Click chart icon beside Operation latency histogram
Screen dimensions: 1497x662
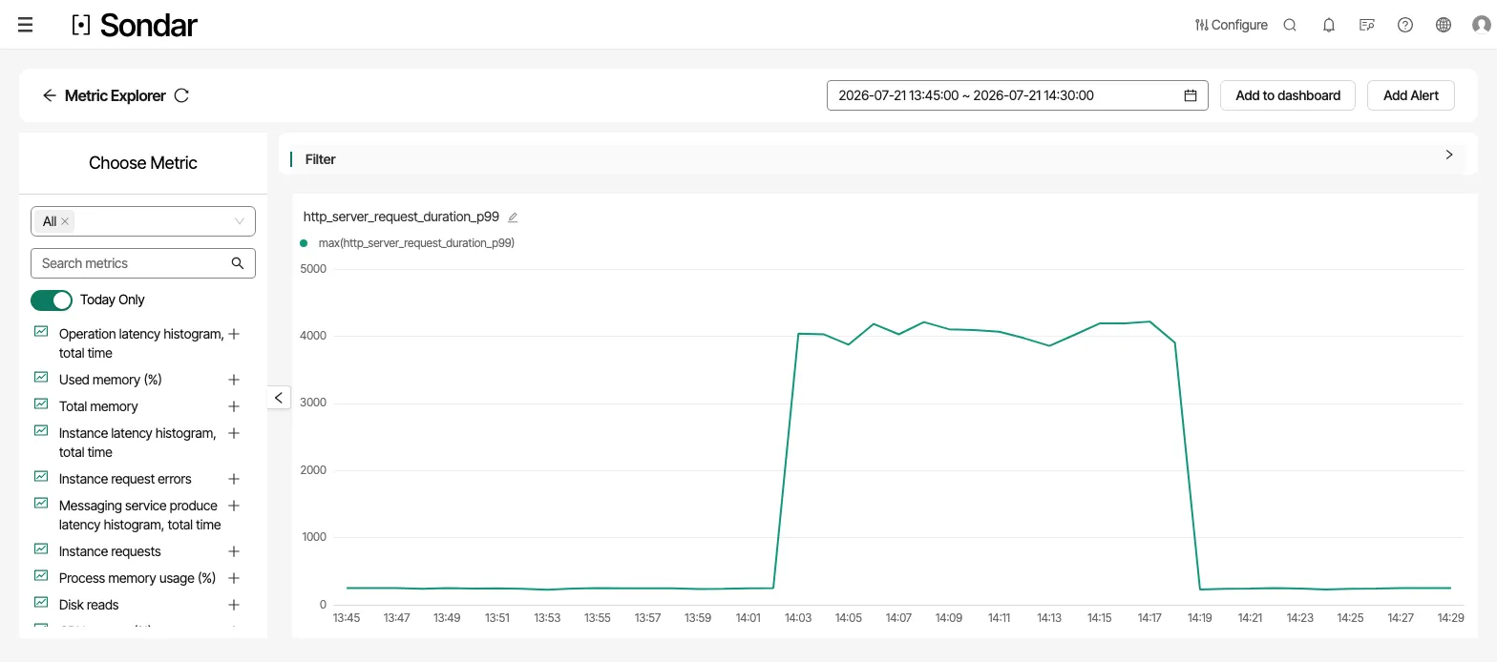41,331
